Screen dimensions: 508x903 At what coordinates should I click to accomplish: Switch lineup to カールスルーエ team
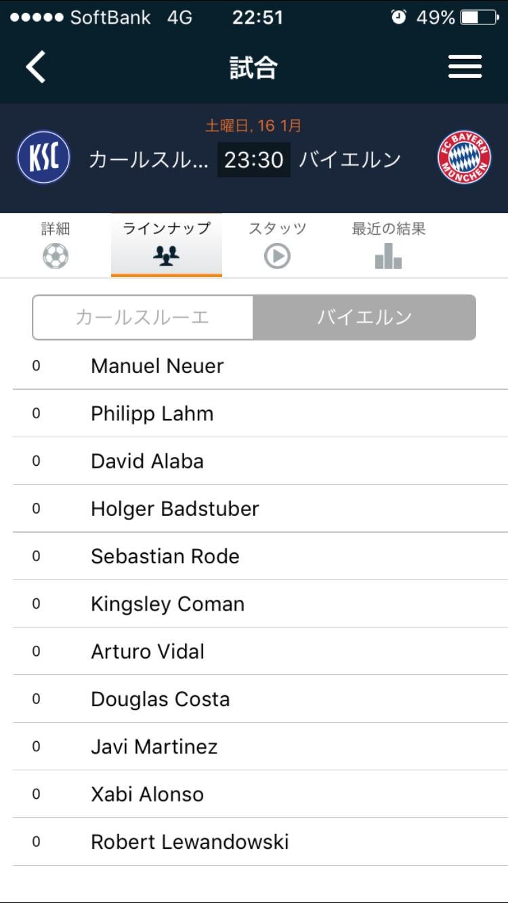(x=143, y=317)
